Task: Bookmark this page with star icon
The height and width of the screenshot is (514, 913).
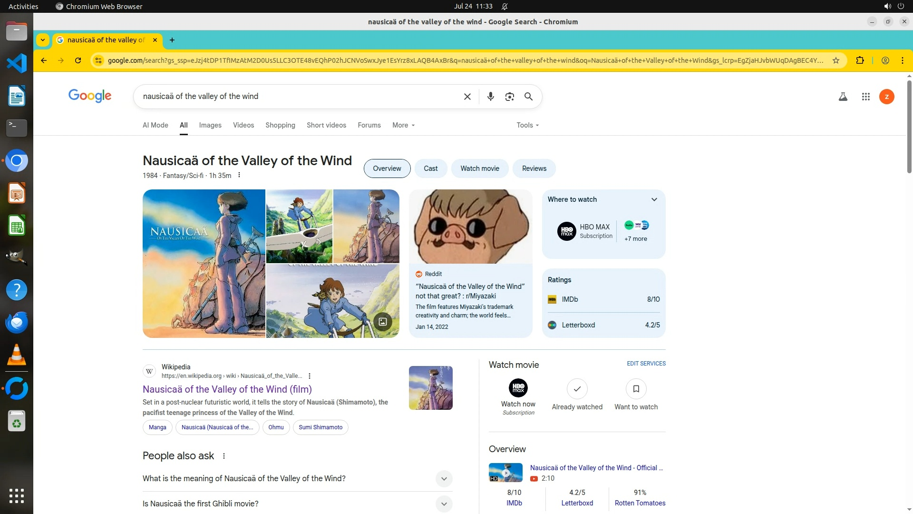Action: pyautogui.click(x=835, y=60)
